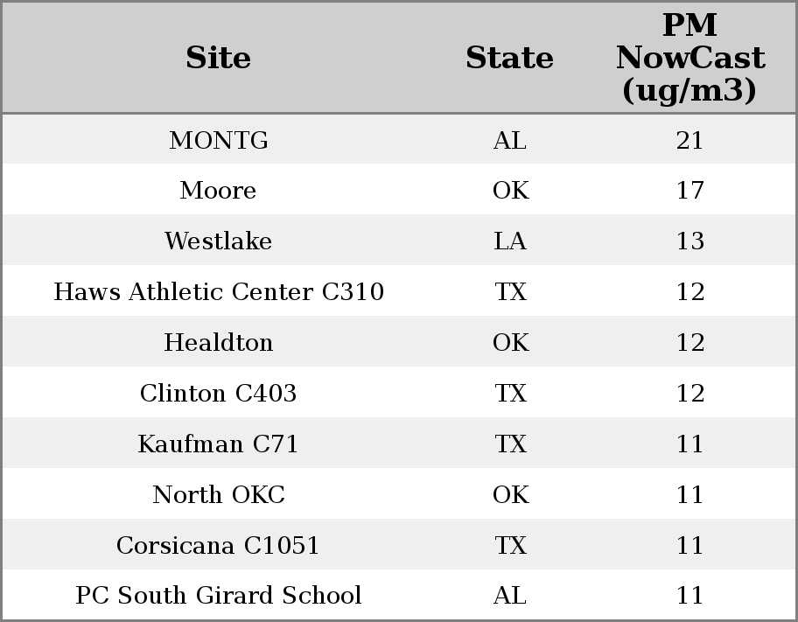Select Haws Athletic Center C310 row
Image resolution: width=798 pixels, height=622 pixels.
(399, 291)
